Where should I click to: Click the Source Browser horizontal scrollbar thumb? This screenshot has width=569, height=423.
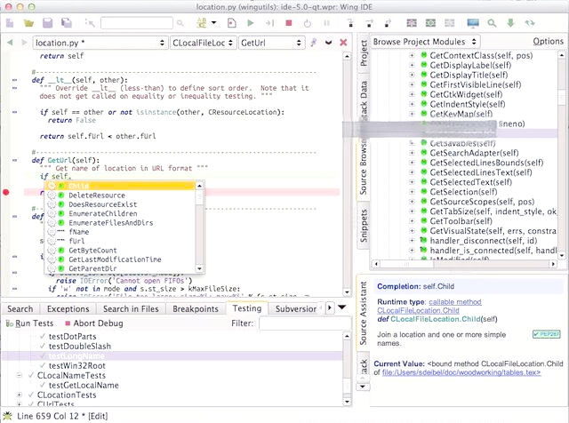(408, 264)
